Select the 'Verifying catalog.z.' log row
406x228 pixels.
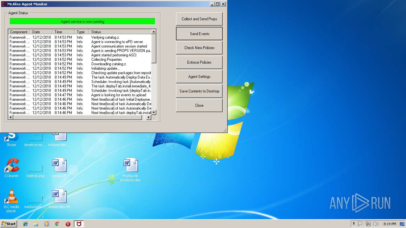[x=80, y=37]
